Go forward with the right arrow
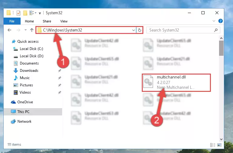 coord(18,30)
